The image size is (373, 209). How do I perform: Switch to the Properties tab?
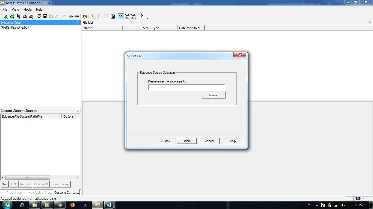click(14, 192)
